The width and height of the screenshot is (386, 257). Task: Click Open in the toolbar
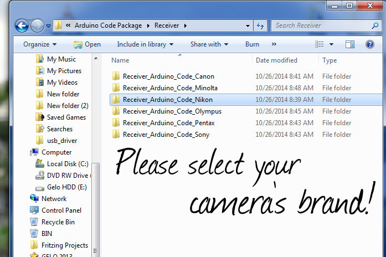(x=87, y=44)
